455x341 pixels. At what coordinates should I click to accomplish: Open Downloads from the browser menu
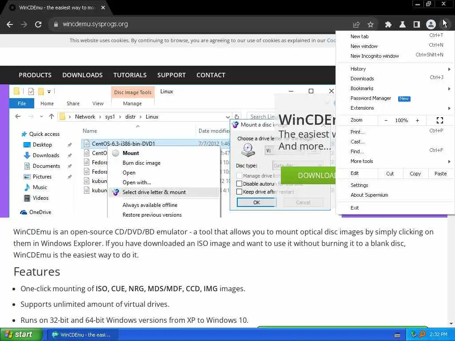[395, 79]
